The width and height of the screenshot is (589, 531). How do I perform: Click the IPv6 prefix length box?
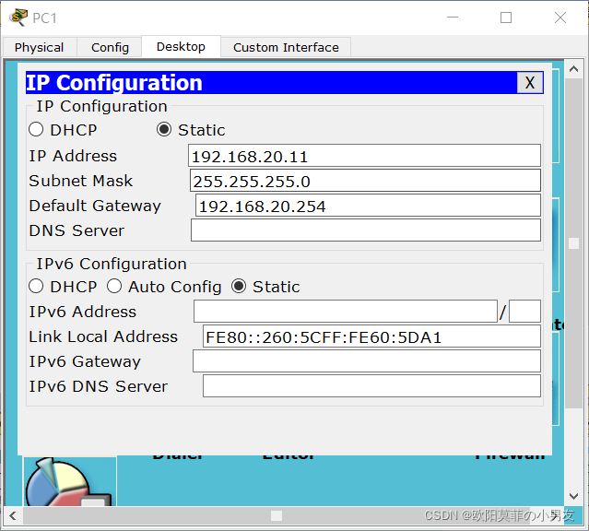tap(524, 312)
